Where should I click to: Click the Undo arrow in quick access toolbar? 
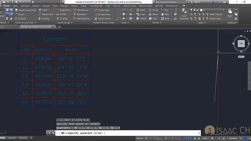20,2
